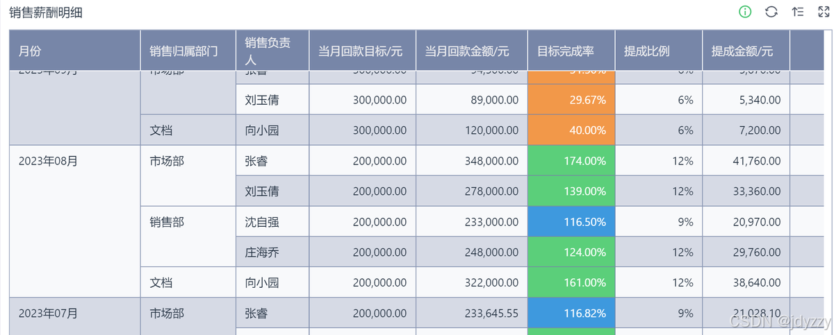Click 庄海乔 in the sales person column

272,252
